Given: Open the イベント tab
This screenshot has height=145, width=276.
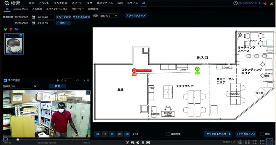Looking at the screenshot, I should (44, 3).
